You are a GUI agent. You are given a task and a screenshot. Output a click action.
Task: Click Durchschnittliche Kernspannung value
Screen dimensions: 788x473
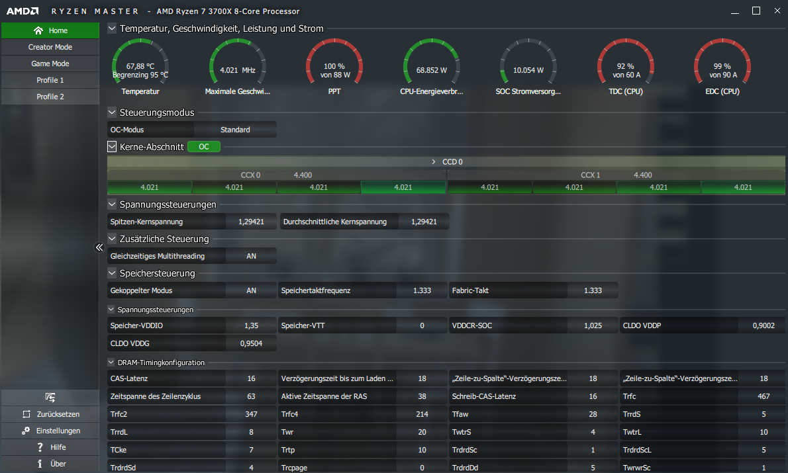coord(424,222)
